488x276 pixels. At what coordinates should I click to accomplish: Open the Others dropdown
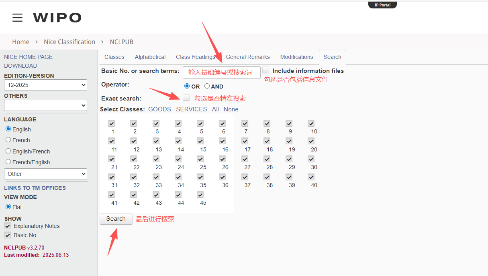pyautogui.click(x=45, y=105)
